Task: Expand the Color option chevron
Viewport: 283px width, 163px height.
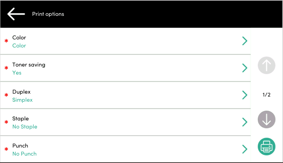Action: pyautogui.click(x=245, y=41)
